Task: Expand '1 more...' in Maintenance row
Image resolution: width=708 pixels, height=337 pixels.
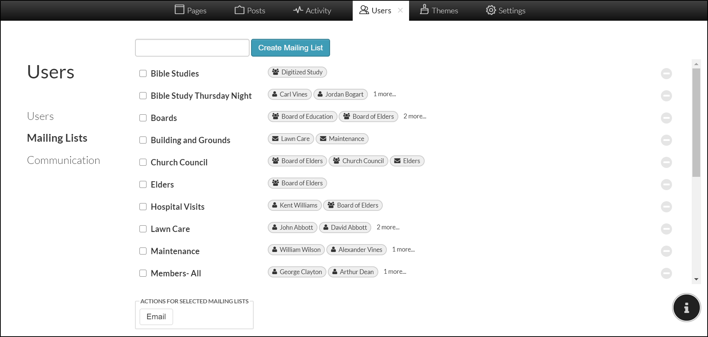Action: point(403,249)
